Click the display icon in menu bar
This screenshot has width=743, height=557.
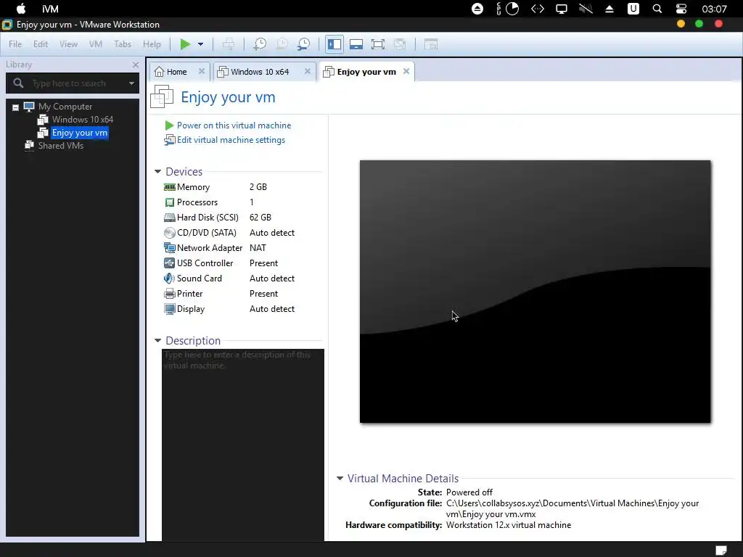[562, 9]
